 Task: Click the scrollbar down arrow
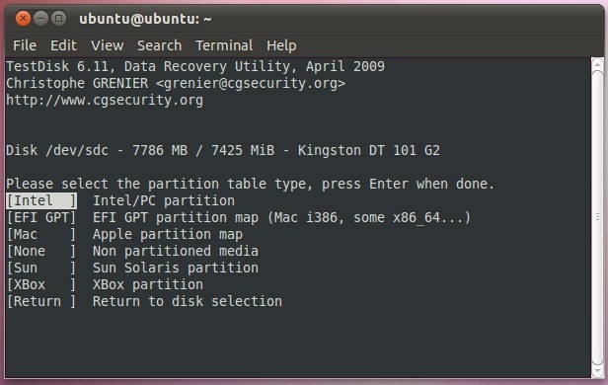point(597,371)
